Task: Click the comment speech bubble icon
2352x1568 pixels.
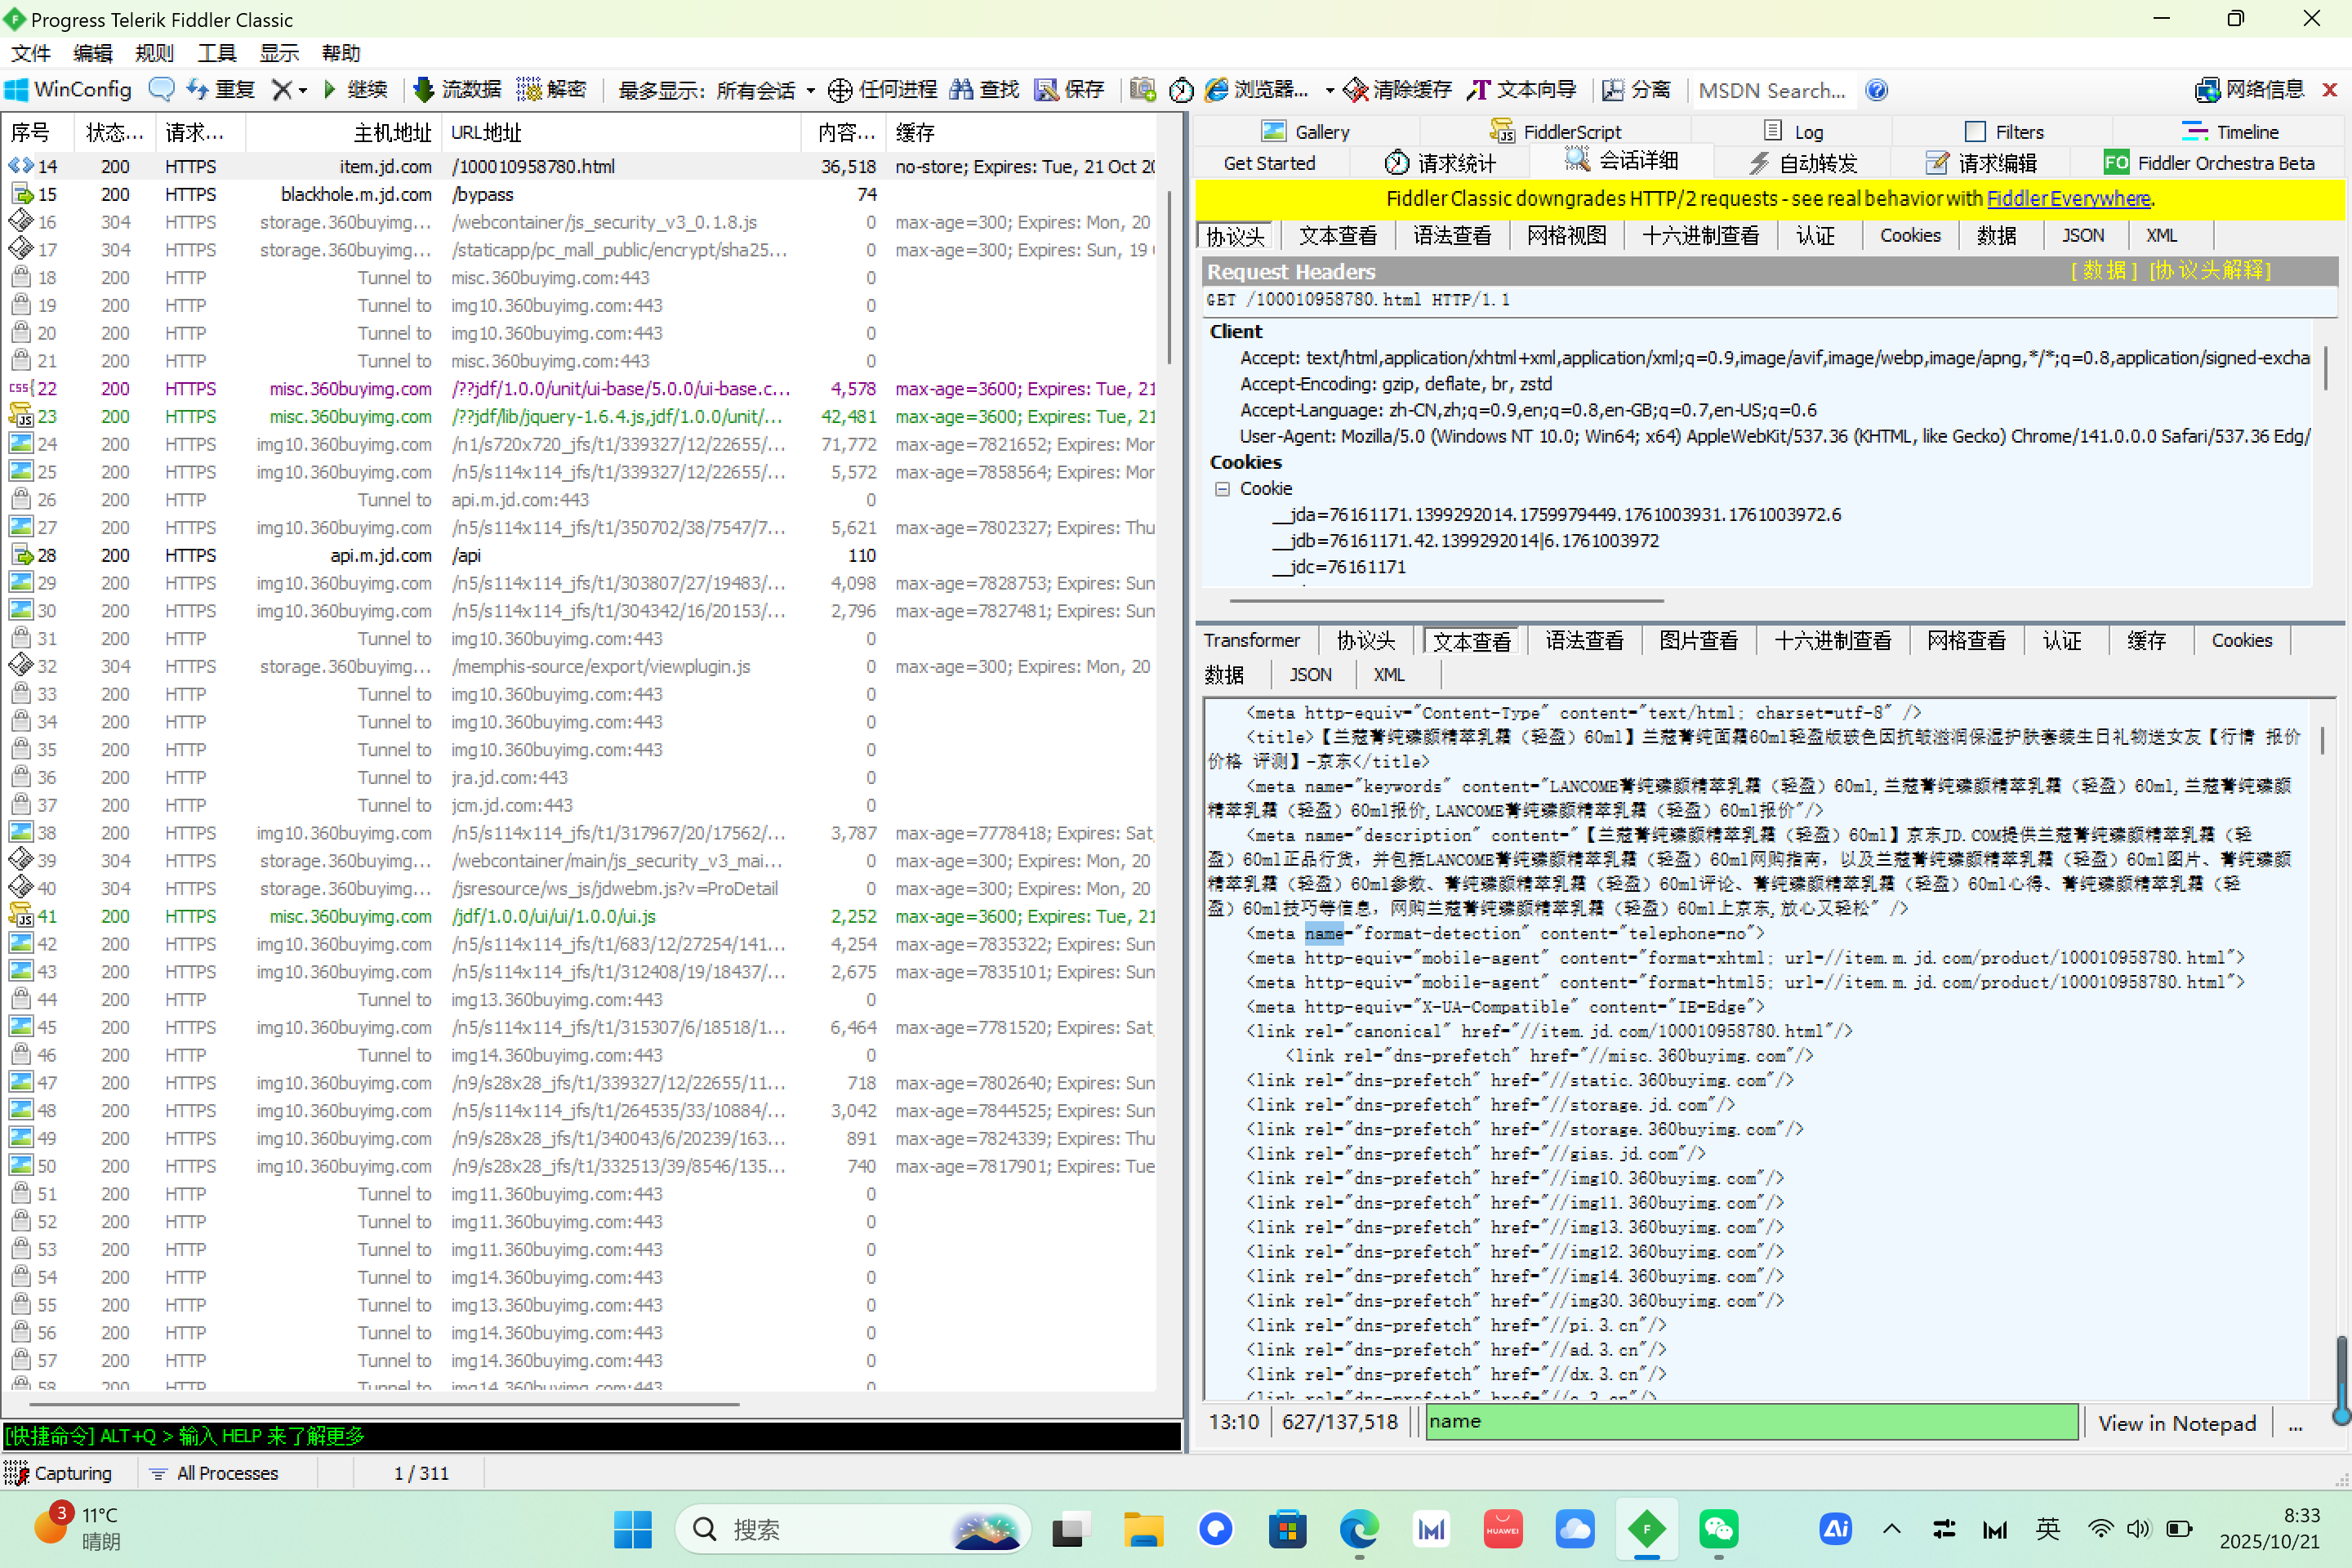Action: (161, 90)
